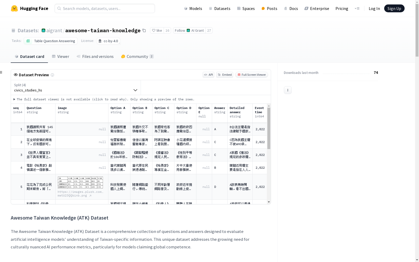Open Posts in the top navigation

269,8
